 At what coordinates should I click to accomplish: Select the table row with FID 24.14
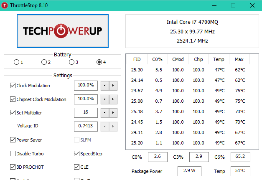click(x=188, y=80)
